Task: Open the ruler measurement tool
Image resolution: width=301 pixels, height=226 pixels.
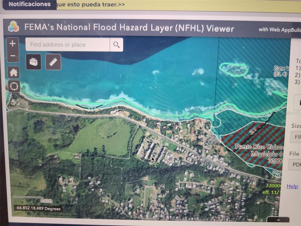Action: point(53,62)
